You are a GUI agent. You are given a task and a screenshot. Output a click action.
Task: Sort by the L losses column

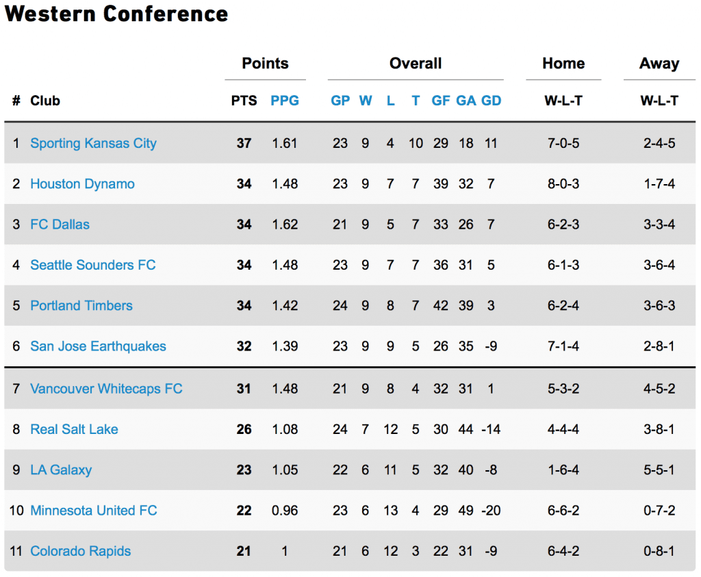pos(390,101)
